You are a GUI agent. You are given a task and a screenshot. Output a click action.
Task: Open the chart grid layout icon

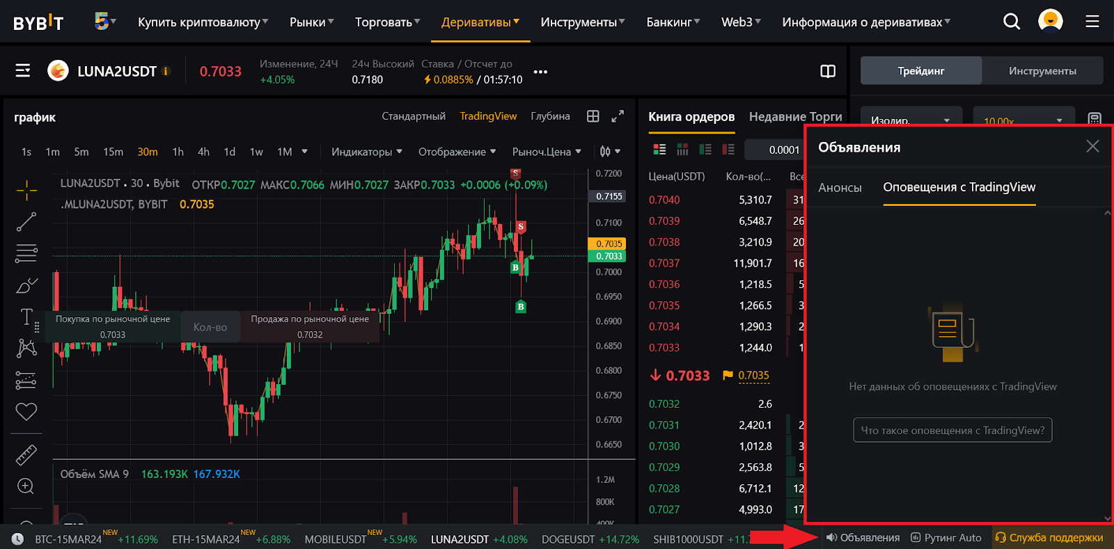[593, 116]
